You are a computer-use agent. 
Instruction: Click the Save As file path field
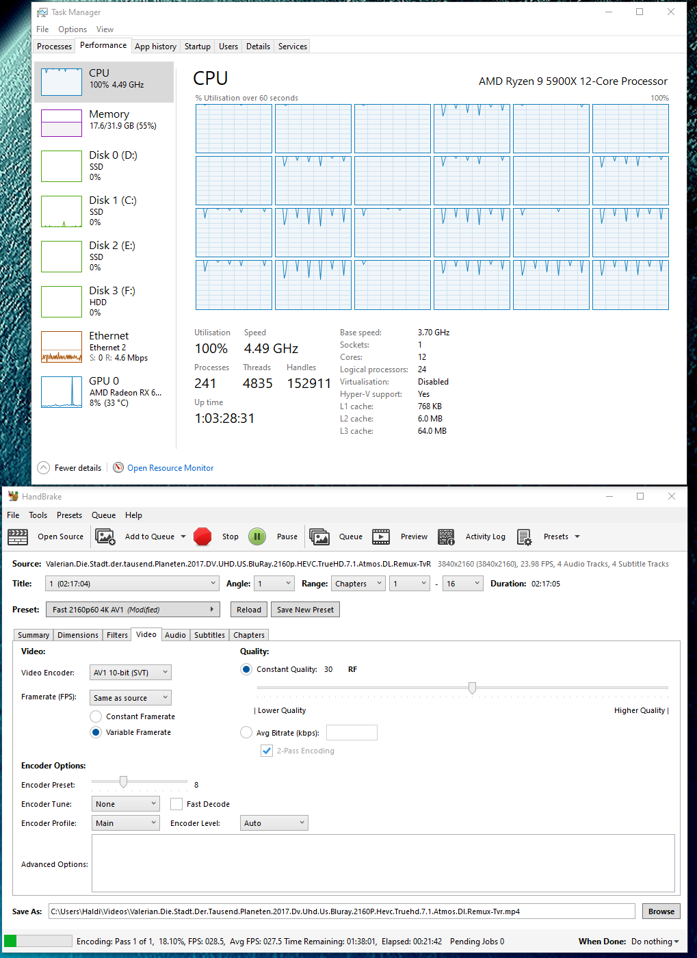point(342,911)
